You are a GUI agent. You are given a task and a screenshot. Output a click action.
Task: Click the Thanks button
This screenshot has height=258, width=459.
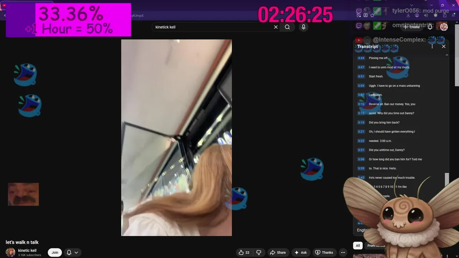tap(324, 253)
